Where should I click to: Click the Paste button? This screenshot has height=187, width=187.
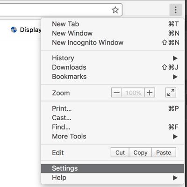click(x=164, y=152)
